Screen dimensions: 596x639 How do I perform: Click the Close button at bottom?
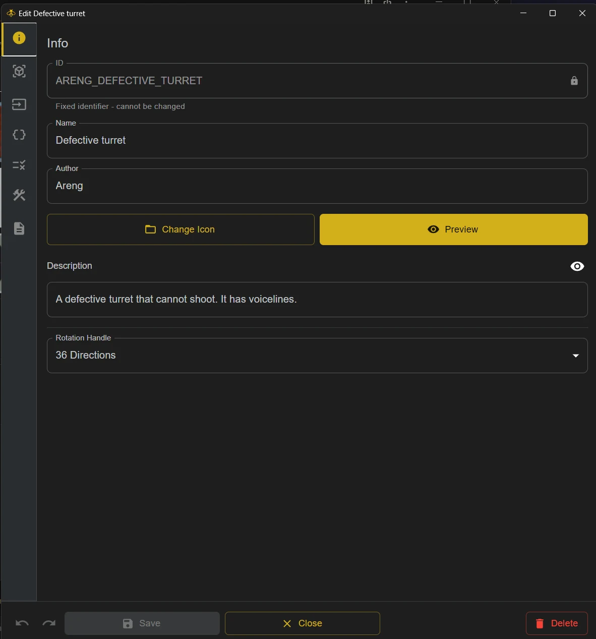[302, 623]
